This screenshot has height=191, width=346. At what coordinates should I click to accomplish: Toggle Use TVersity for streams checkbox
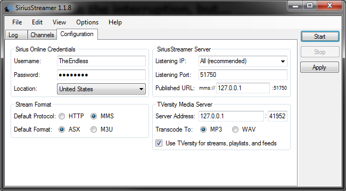pyautogui.click(x=159, y=143)
